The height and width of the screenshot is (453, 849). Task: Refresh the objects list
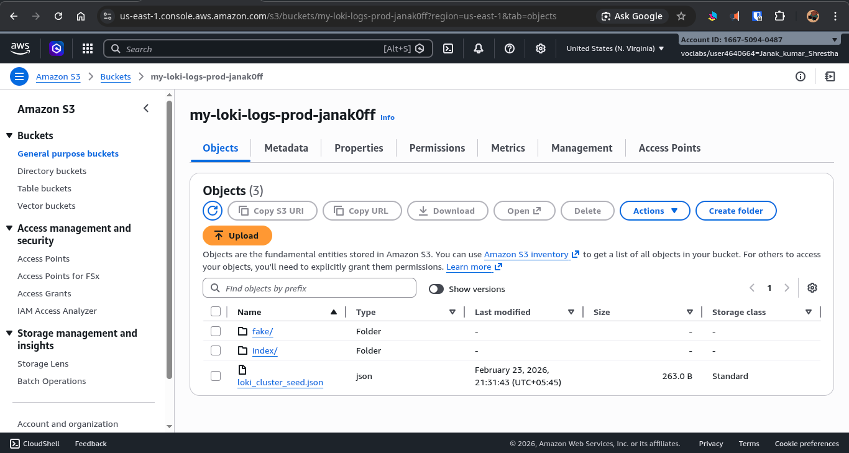[x=212, y=211]
